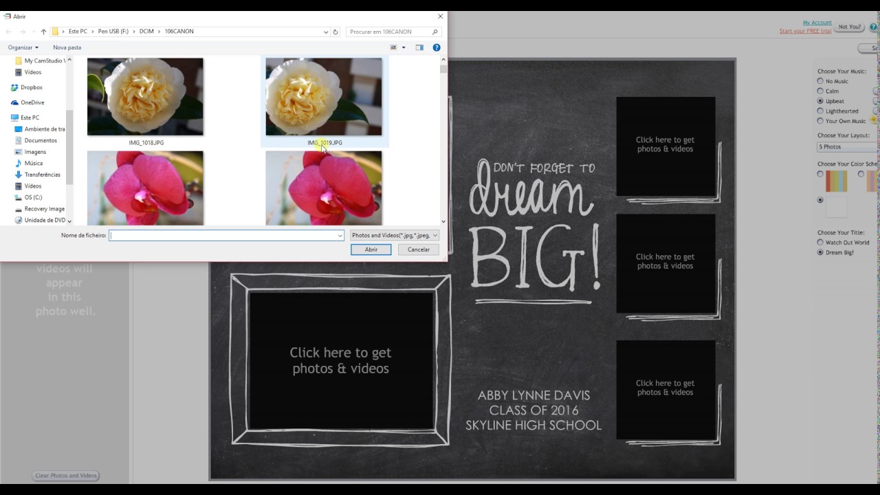Select the radio for the white color scheme
The width and height of the screenshot is (880, 495).
pos(820,200)
